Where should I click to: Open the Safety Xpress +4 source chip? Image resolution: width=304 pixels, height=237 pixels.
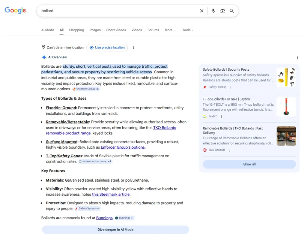[87, 208]
